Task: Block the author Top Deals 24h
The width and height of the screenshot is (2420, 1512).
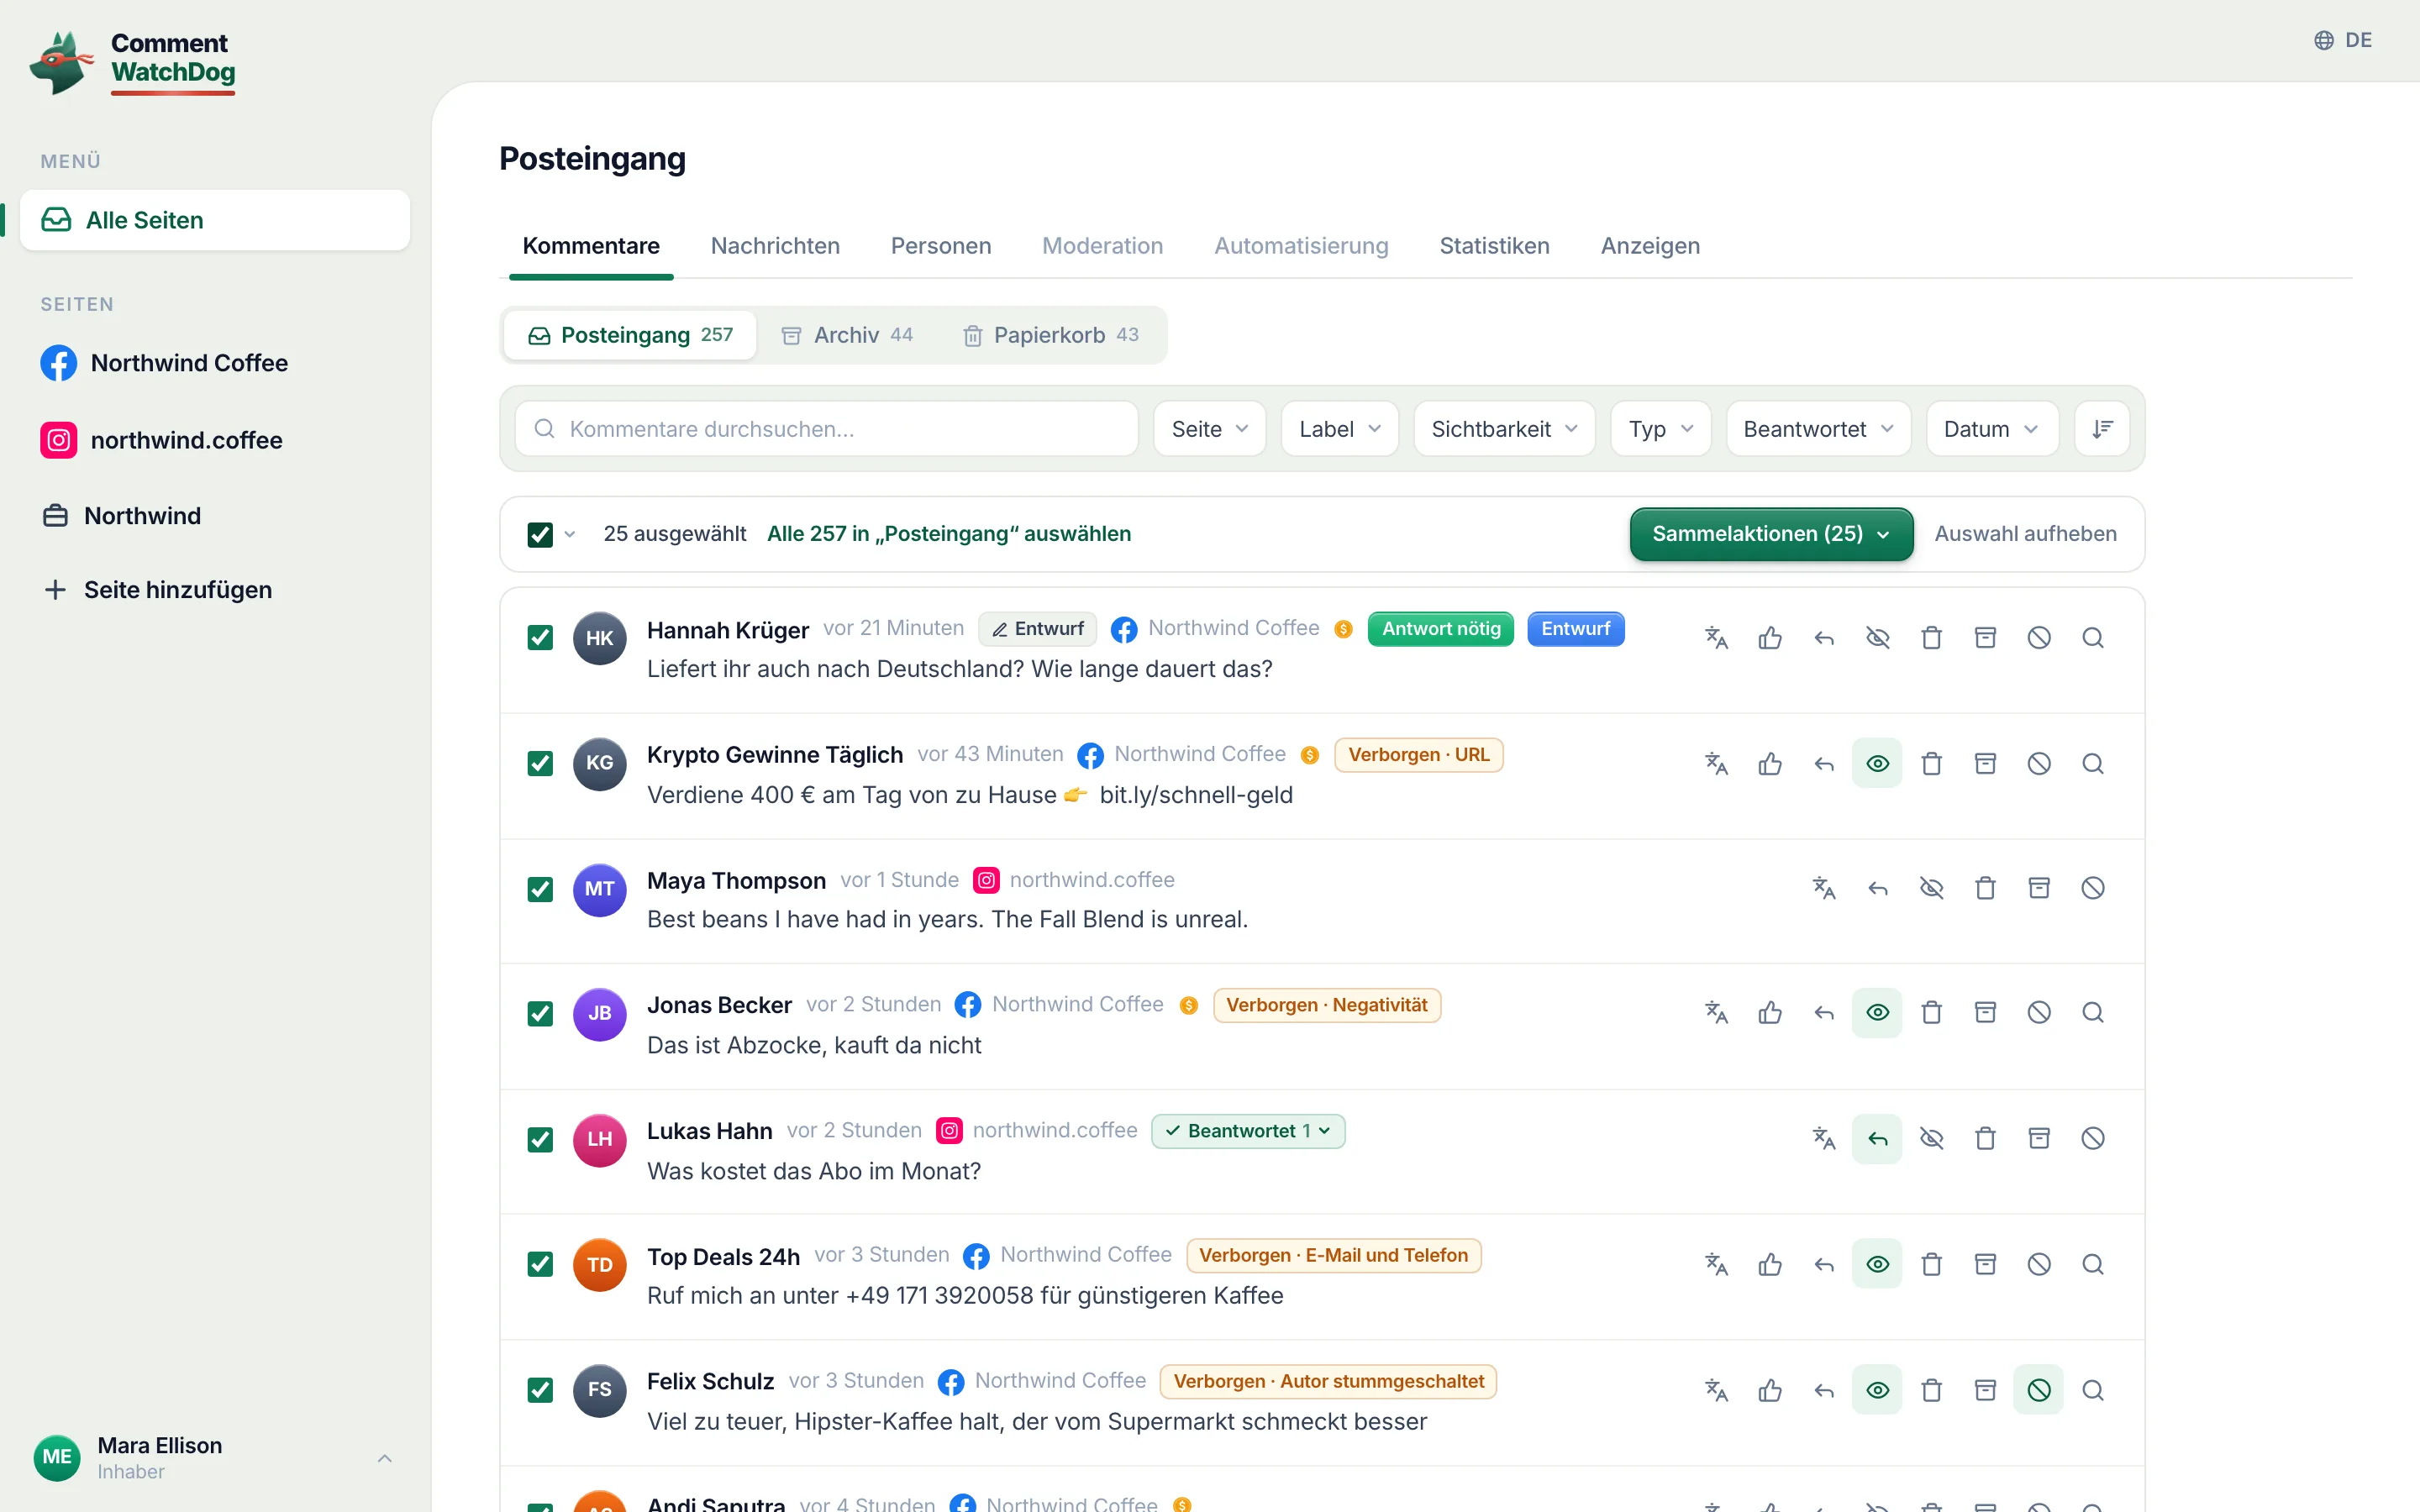Action: coord(2039,1264)
